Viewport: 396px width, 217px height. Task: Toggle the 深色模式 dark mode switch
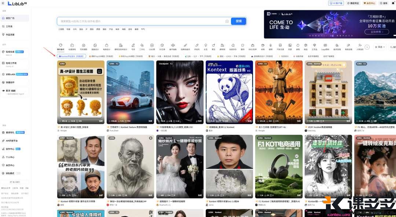(18, 173)
